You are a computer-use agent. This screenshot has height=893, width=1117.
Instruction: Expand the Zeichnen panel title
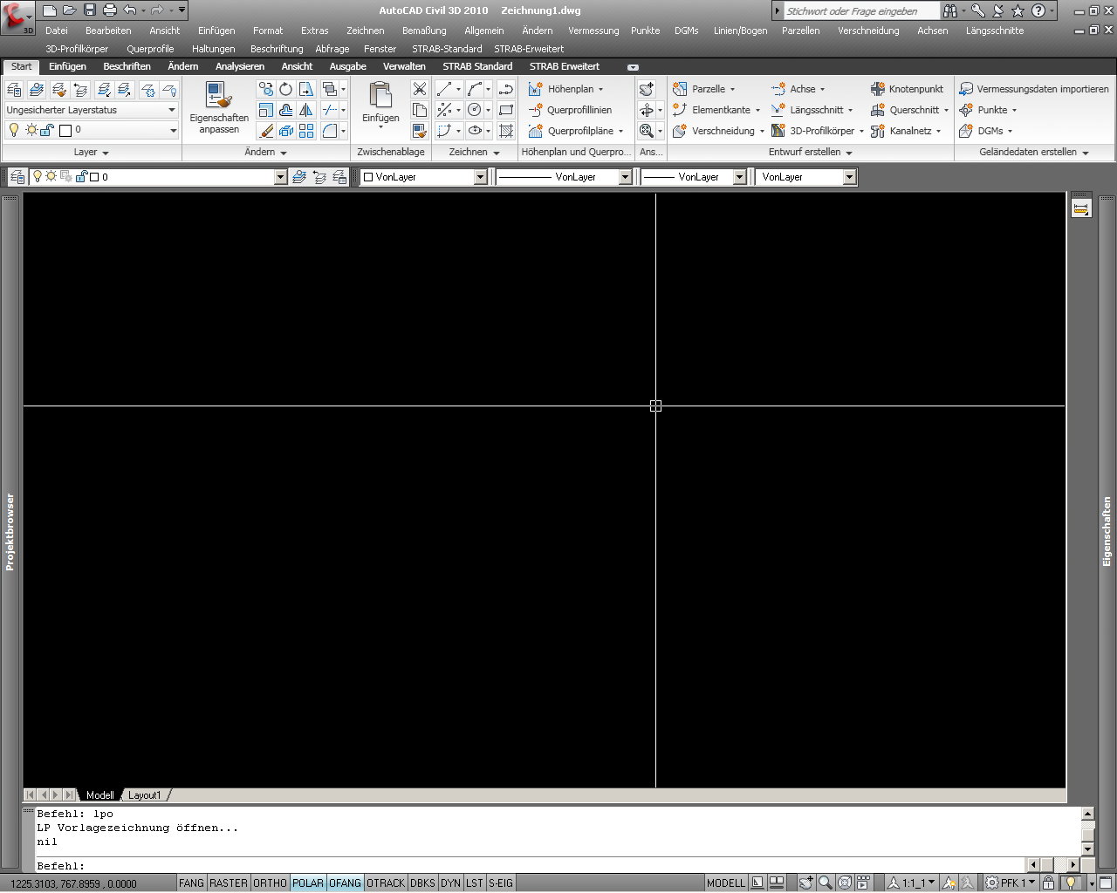(x=474, y=152)
